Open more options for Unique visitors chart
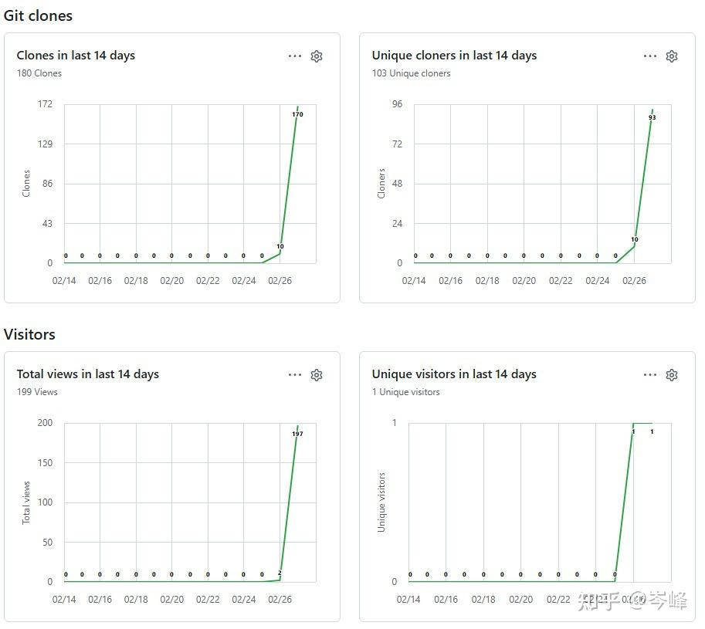Image resolution: width=705 pixels, height=629 pixels. (650, 375)
